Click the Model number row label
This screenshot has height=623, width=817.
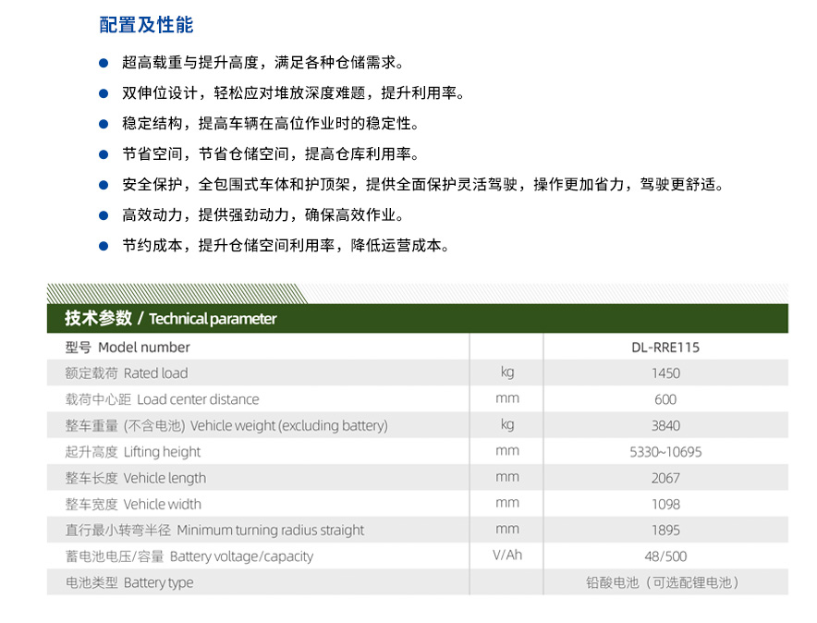pos(128,348)
